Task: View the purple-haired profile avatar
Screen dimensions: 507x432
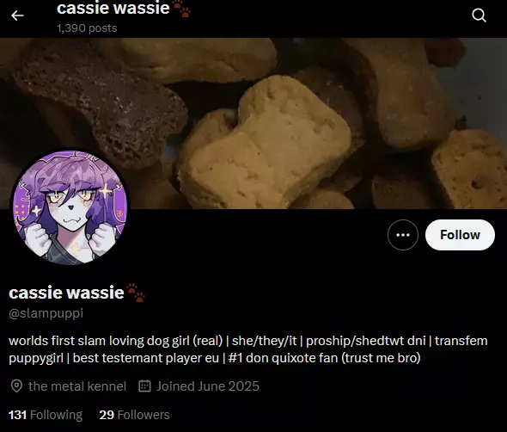Action: click(x=70, y=207)
